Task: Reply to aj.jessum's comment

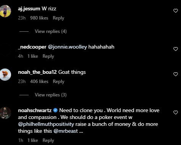Action: point(58,18)
